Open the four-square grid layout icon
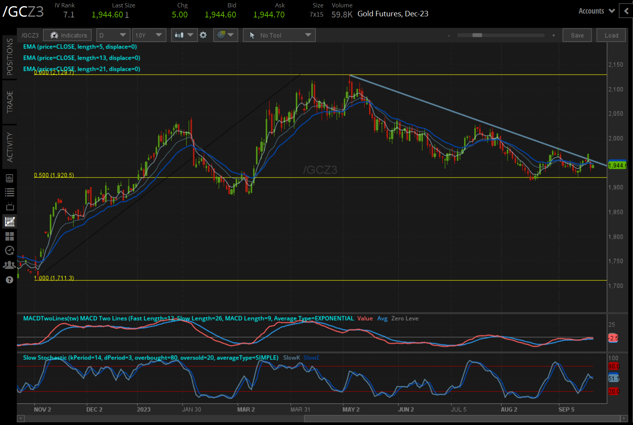Image resolution: width=633 pixels, height=425 pixels. [x=10, y=236]
